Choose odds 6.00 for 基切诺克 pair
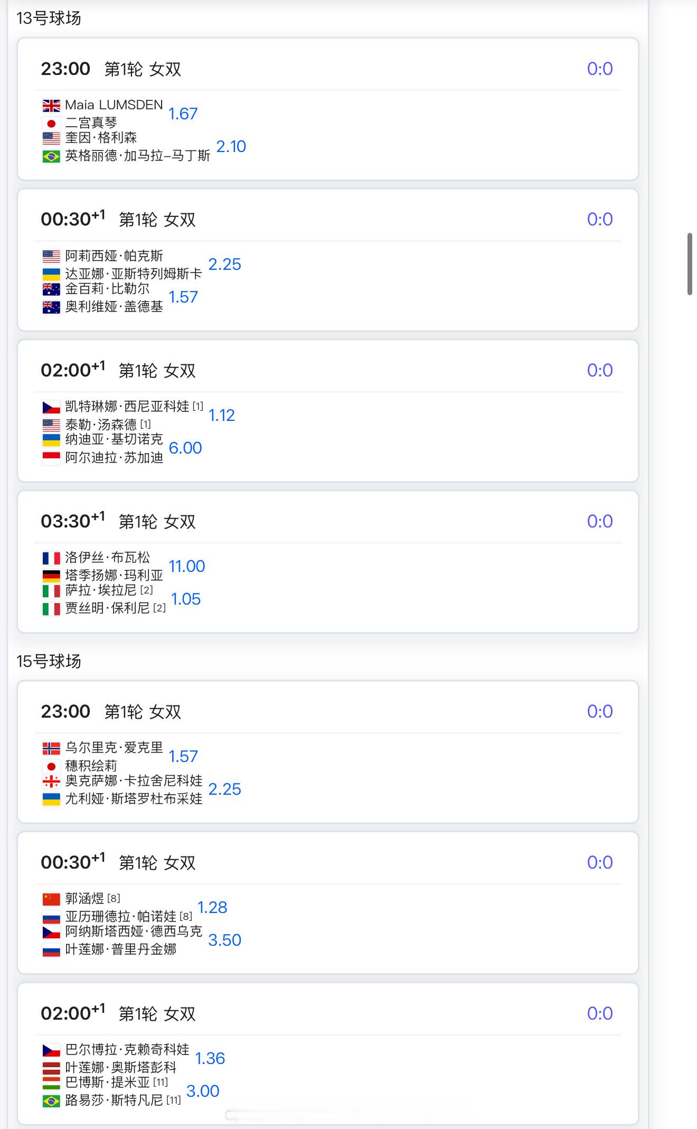 point(185,448)
